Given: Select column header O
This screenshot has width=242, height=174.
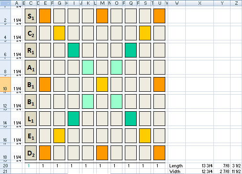Looking at the screenshot, I should pyautogui.click(x=117, y=3).
